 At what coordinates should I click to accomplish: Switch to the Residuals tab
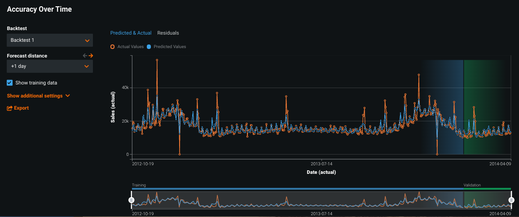click(x=168, y=33)
